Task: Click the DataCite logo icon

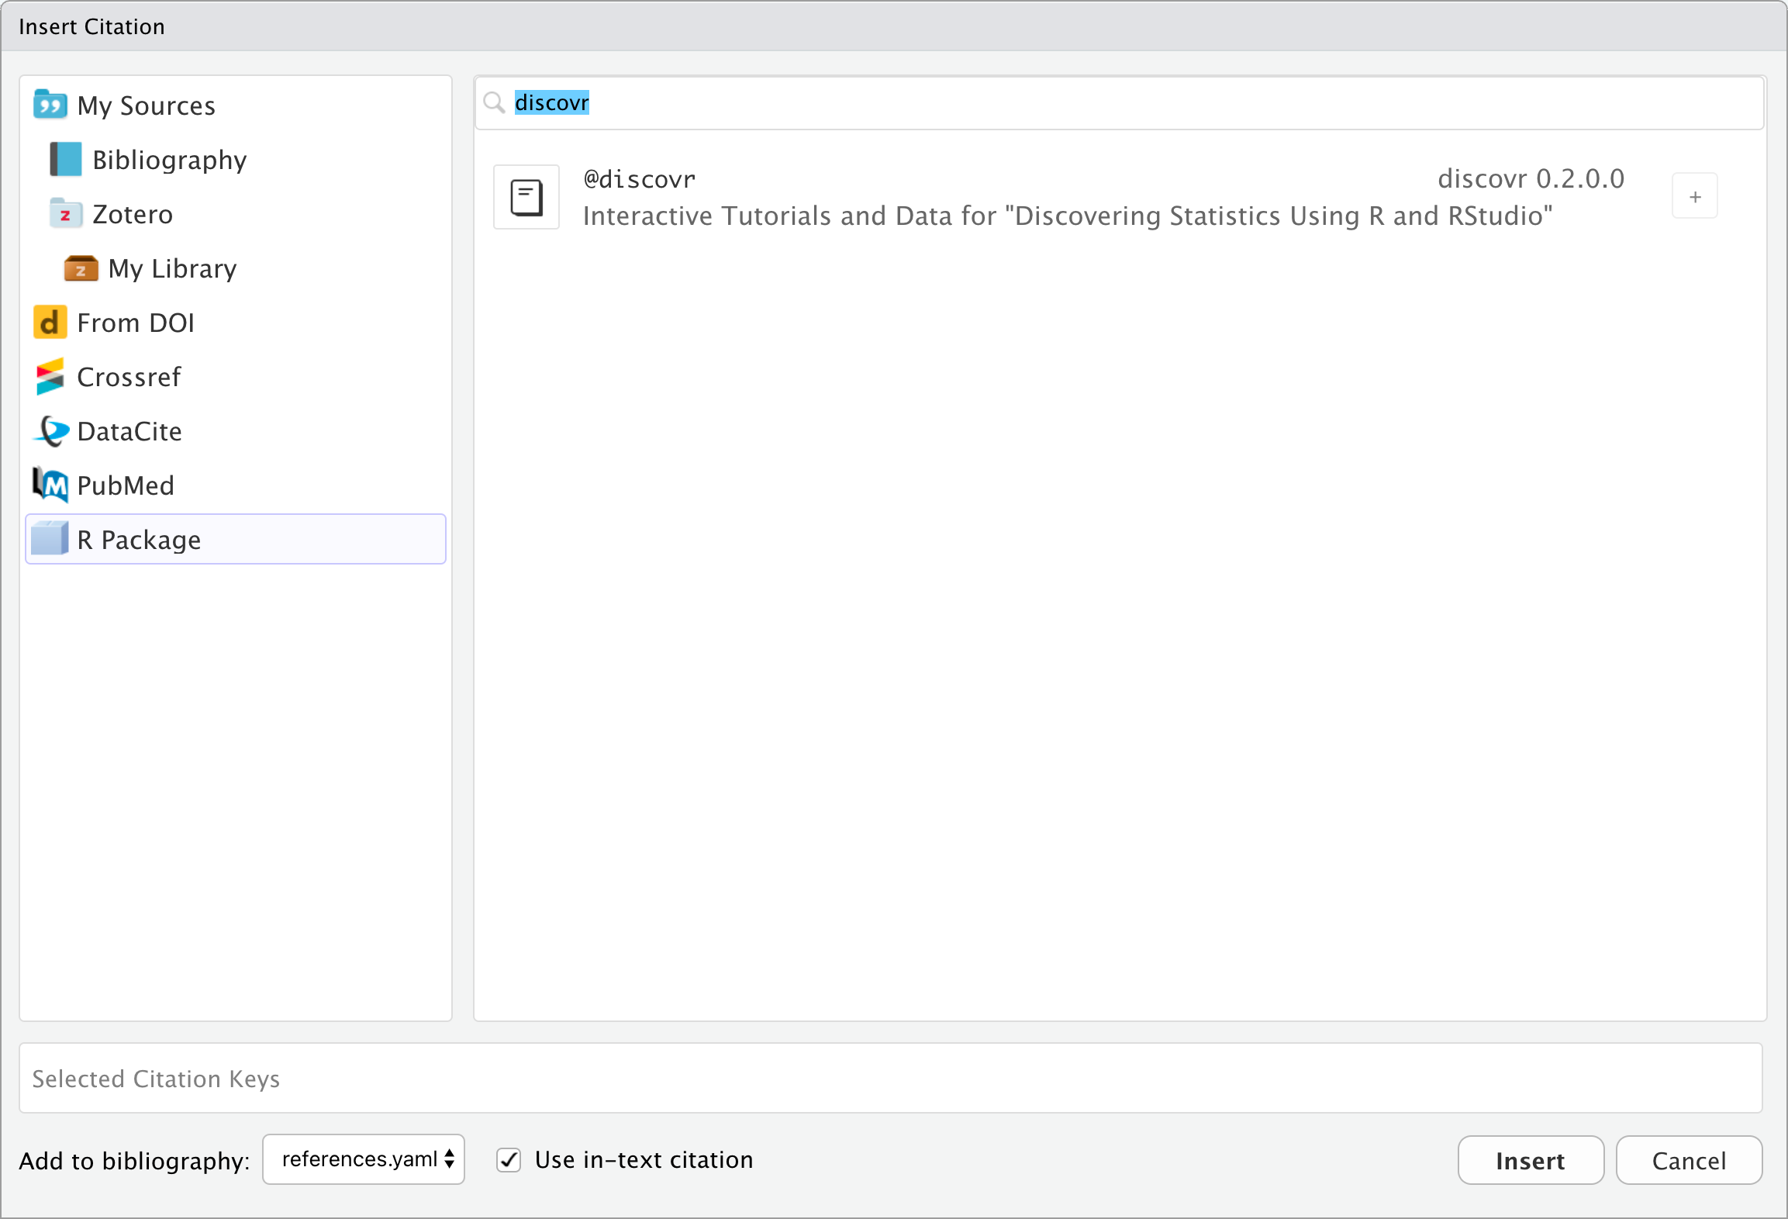Action: coord(52,431)
